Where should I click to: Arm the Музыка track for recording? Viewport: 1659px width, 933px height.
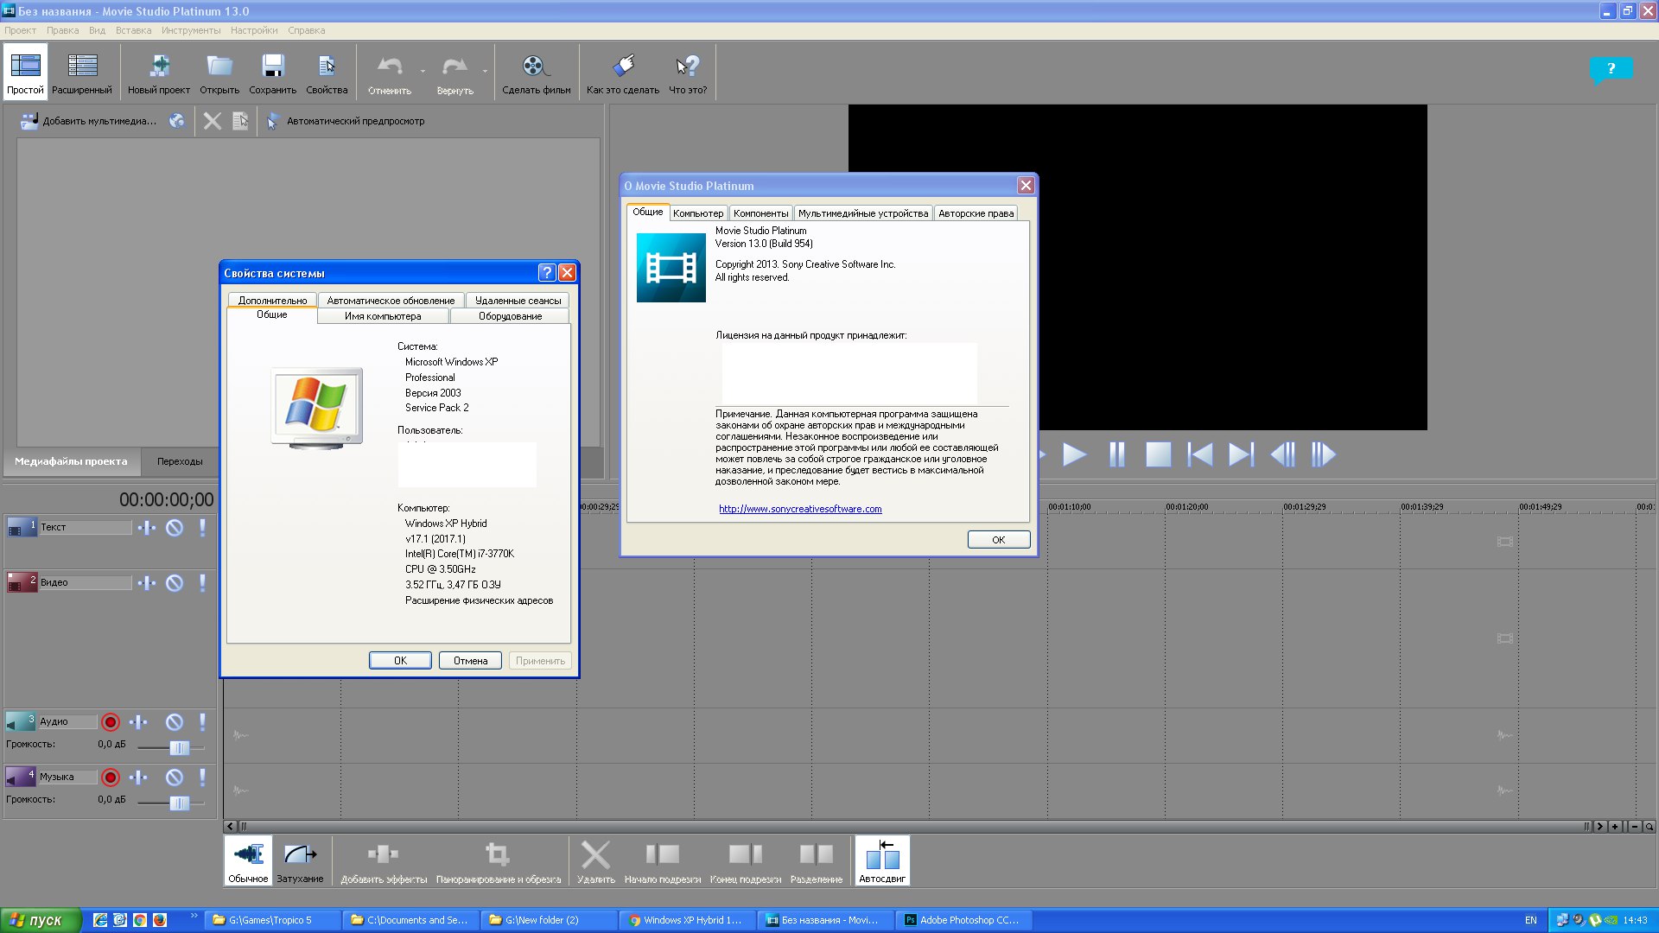point(111,777)
